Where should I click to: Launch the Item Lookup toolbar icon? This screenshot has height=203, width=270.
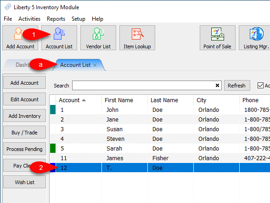[137, 38]
